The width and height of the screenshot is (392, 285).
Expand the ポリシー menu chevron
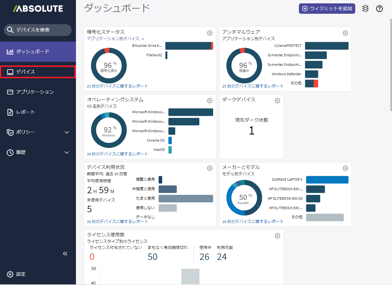[x=67, y=132]
